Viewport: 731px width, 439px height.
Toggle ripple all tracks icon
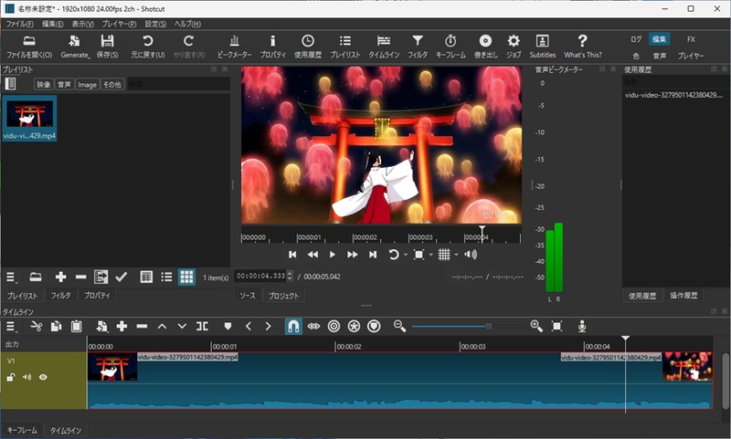click(354, 327)
